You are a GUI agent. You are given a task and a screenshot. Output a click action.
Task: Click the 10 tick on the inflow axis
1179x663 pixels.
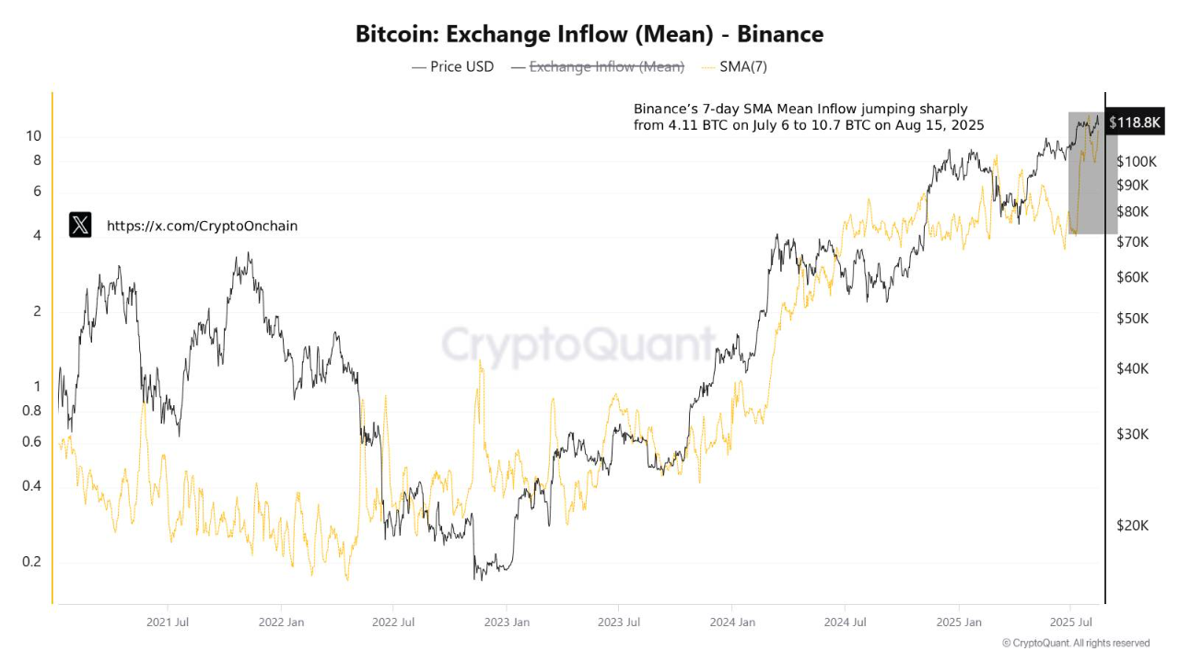[34, 136]
